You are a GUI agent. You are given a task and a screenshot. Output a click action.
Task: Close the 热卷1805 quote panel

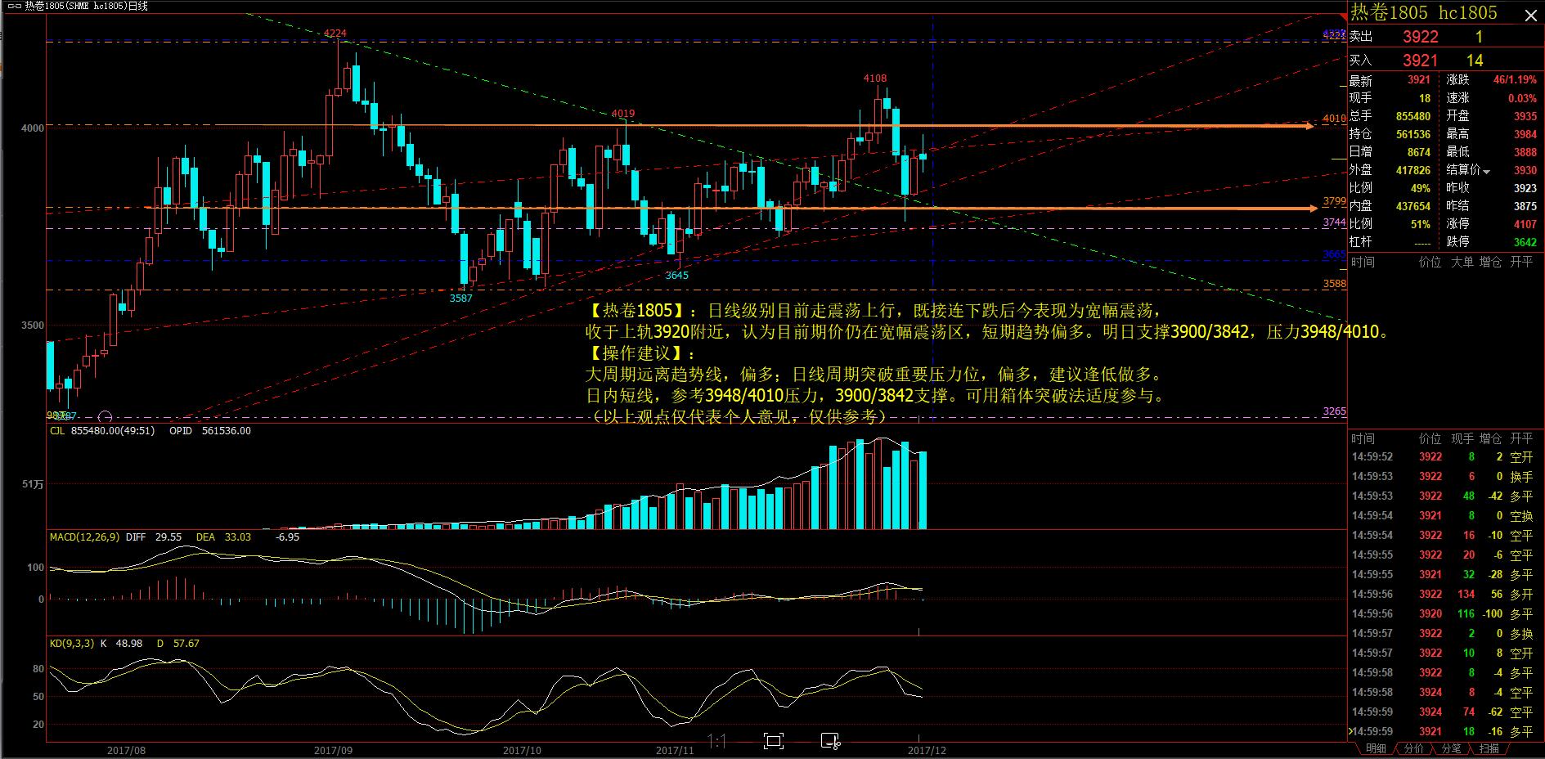(1530, 15)
